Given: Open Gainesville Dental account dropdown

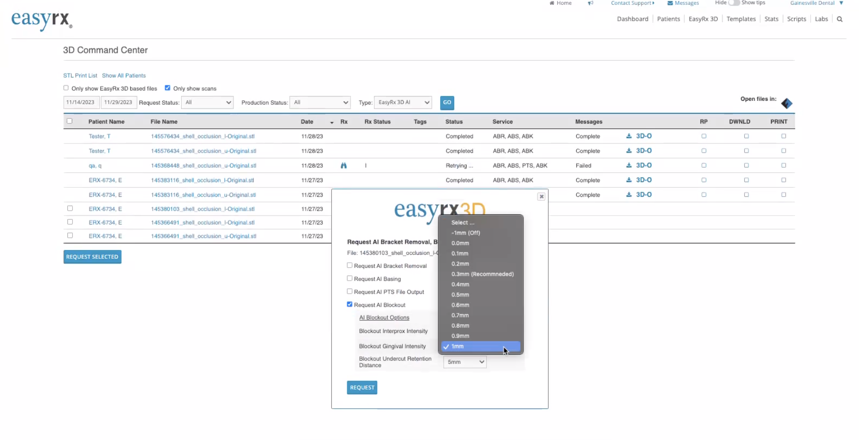Looking at the screenshot, I should tap(817, 3).
